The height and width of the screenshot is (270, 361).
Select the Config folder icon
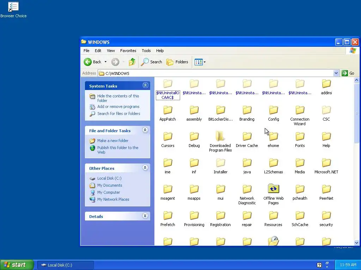click(273, 110)
